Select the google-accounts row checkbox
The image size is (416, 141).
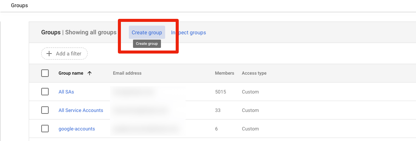point(45,129)
